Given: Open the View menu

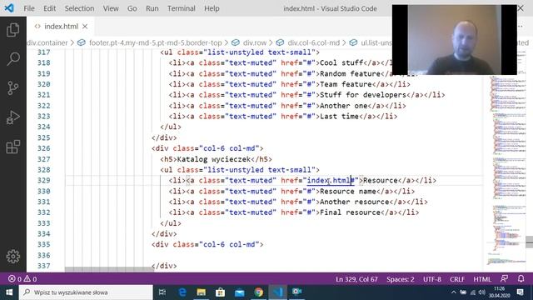Looking at the screenshot, I should pyautogui.click(x=111, y=8).
